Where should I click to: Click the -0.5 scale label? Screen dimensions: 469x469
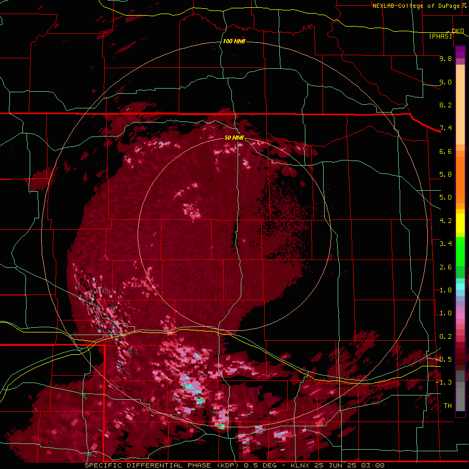443,360
